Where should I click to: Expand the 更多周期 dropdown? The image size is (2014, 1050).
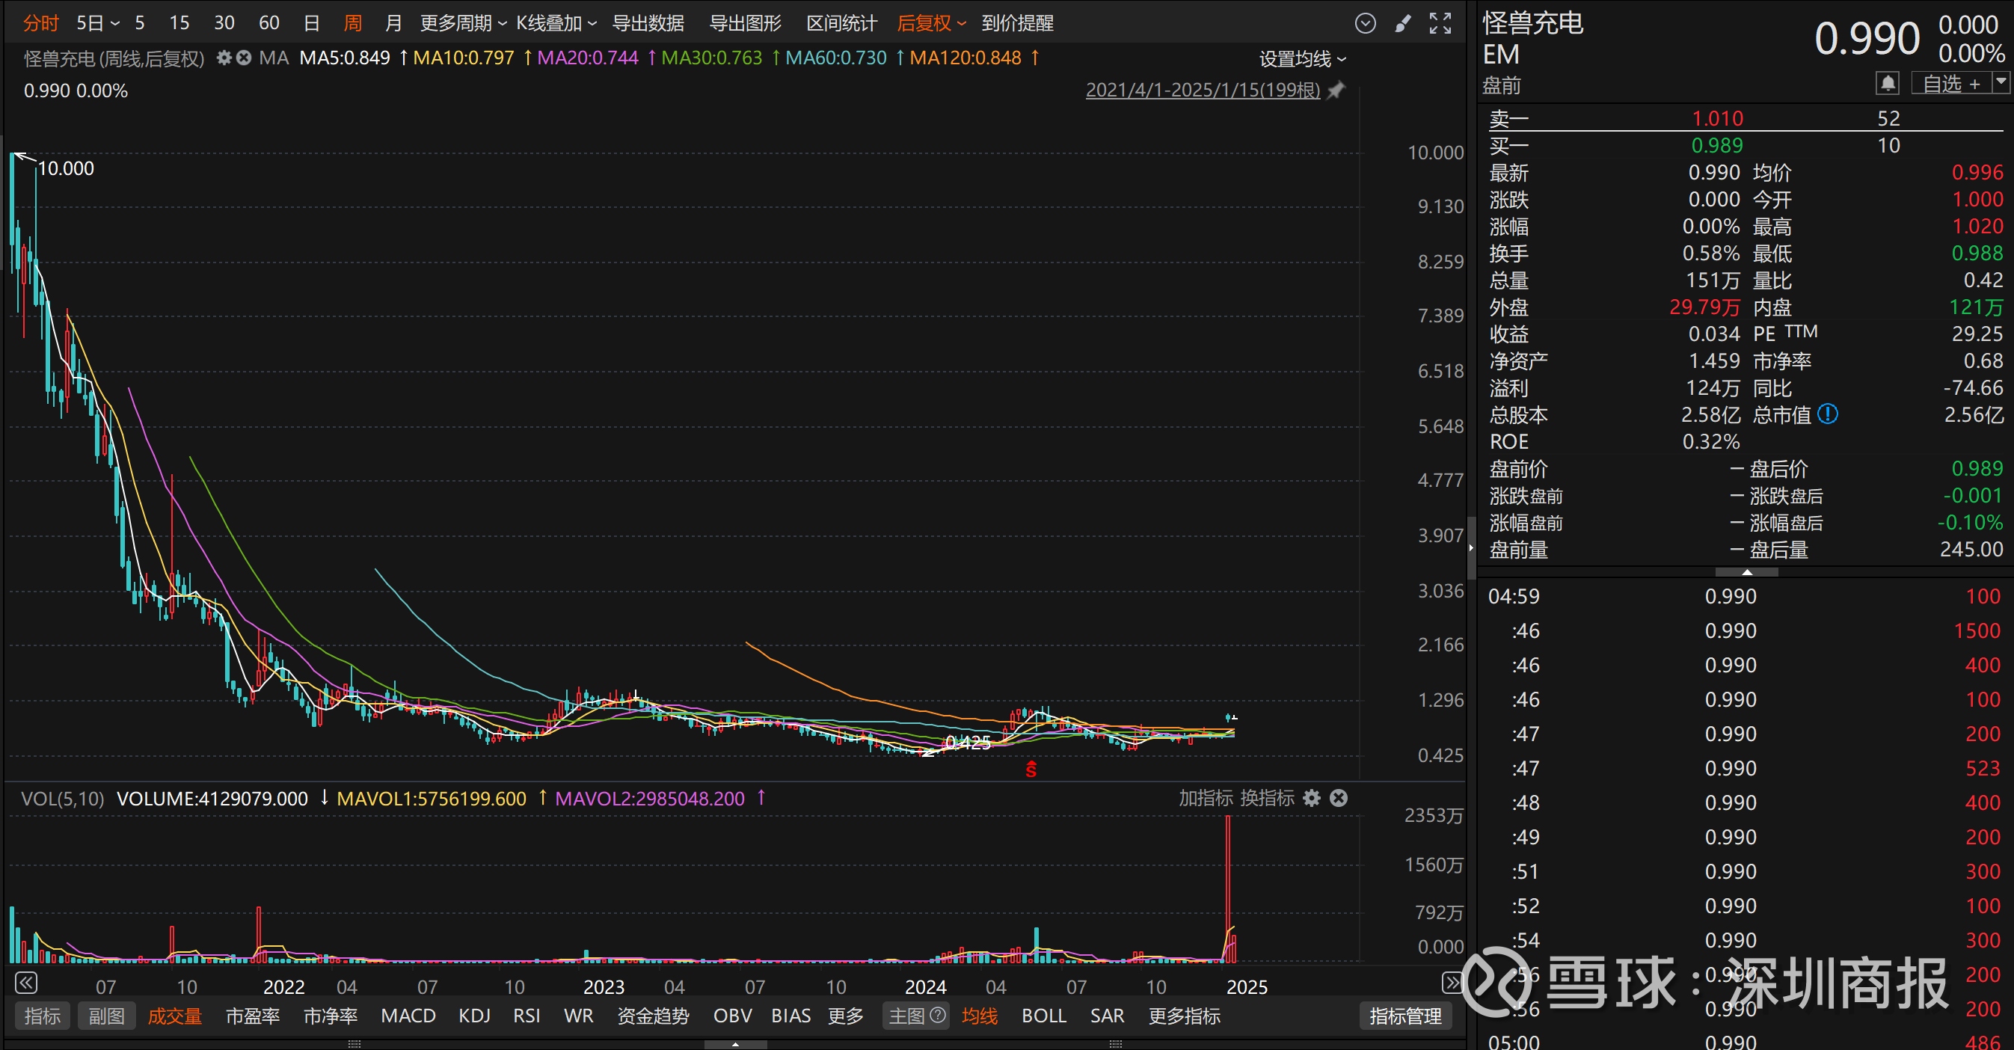pyautogui.click(x=463, y=23)
